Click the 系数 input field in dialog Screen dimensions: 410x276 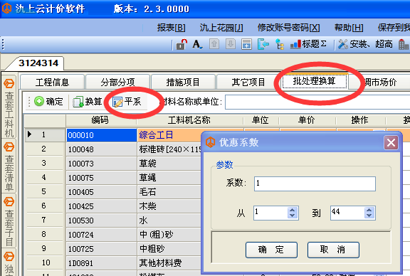[315, 184]
